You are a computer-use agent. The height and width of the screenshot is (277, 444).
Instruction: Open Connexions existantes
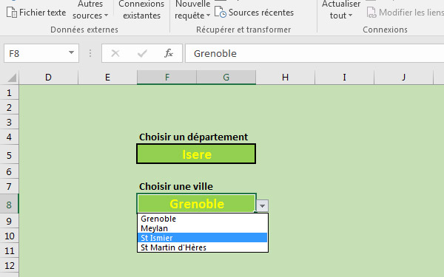(x=141, y=10)
